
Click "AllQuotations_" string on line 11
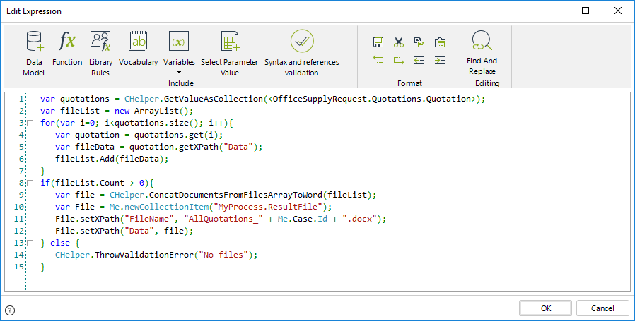pyautogui.click(x=223, y=219)
